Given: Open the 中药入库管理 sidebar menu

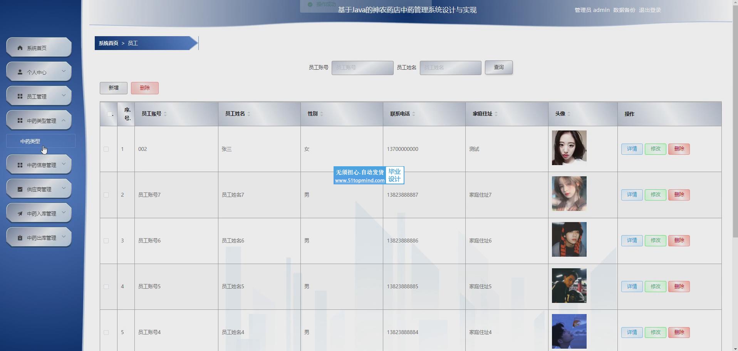Looking at the screenshot, I should click(39, 213).
